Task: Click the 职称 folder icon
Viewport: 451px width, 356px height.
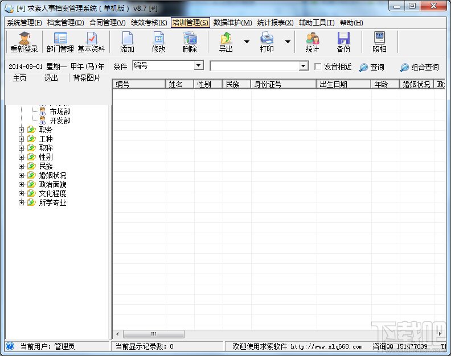Action: pos(31,148)
